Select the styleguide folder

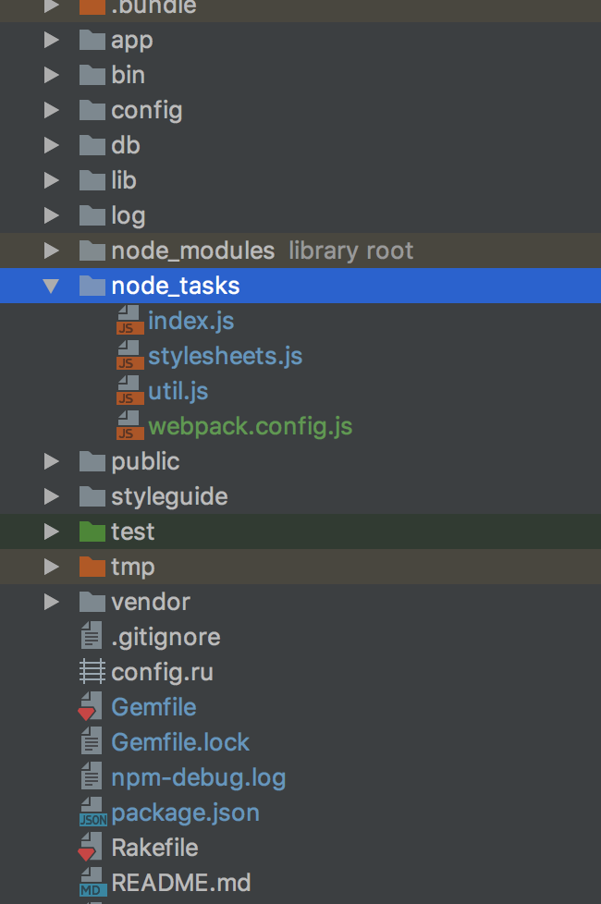click(x=169, y=496)
